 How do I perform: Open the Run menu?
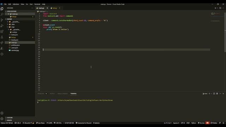click(31, 4)
